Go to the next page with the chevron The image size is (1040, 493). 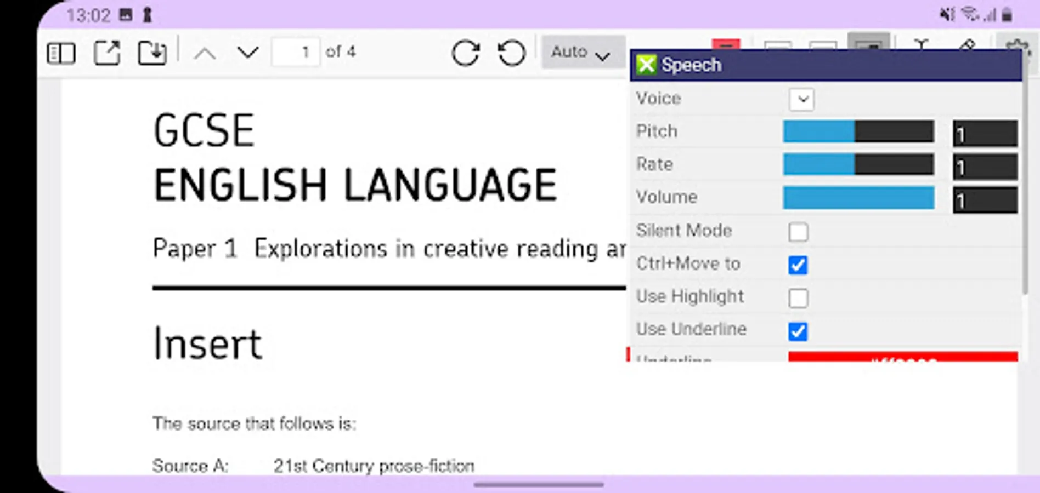pos(247,53)
